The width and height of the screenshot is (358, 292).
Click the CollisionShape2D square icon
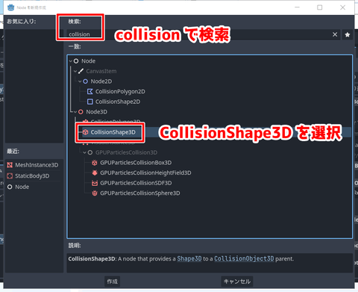[x=90, y=102]
